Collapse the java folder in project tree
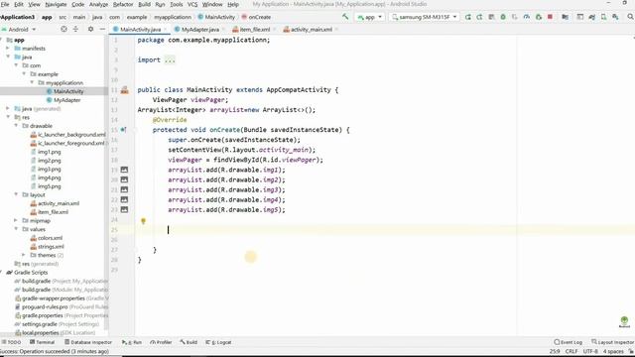635x357 pixels. tap(8, 57)
